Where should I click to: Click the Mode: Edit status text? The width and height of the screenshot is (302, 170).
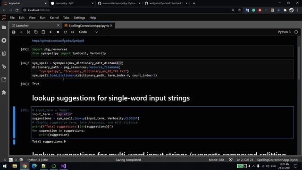point(216,160)
